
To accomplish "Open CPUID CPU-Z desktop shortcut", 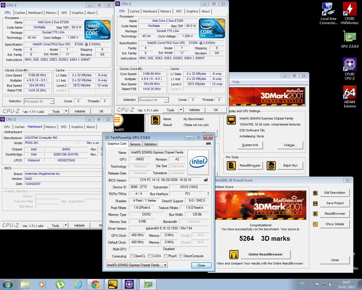I will pos(350,69).
